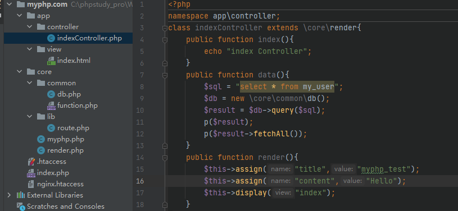Screen dimensions: 458x211
Task: Click the highlighted SQL string 'select * from my_user'
Action: click(287, 86)
